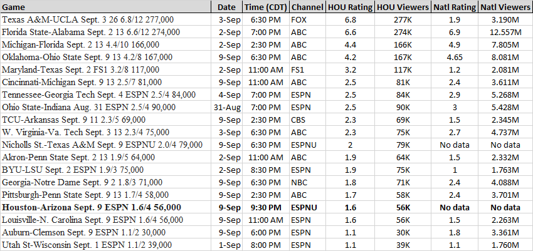
Task: Click the CBS channel cell
Action: click(x=307, y=120)
